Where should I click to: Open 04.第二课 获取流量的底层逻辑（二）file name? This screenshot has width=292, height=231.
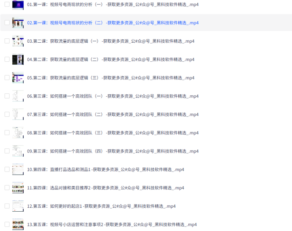(x=111, y=59)
